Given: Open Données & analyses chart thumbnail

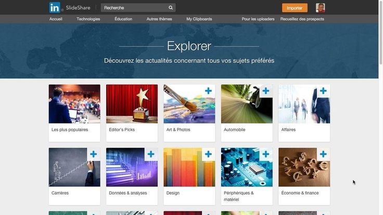Looking at the screenshot, I should click(x=132, y=167).
